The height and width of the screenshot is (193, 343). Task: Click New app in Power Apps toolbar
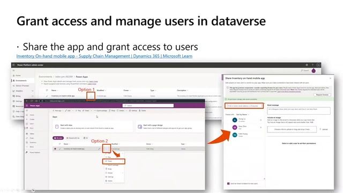coord(57,111)
